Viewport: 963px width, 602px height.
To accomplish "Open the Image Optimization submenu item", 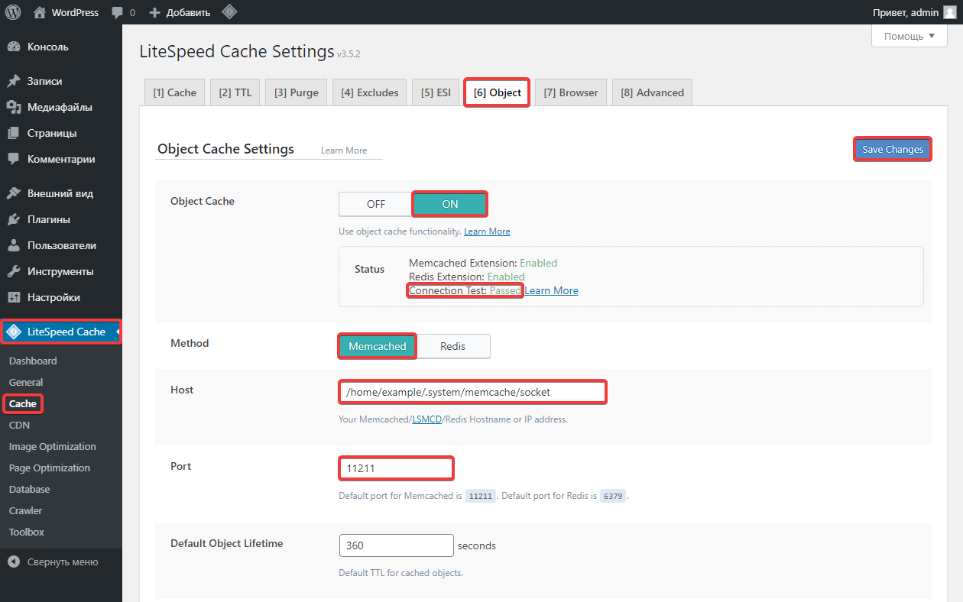I will coord(53,446).
